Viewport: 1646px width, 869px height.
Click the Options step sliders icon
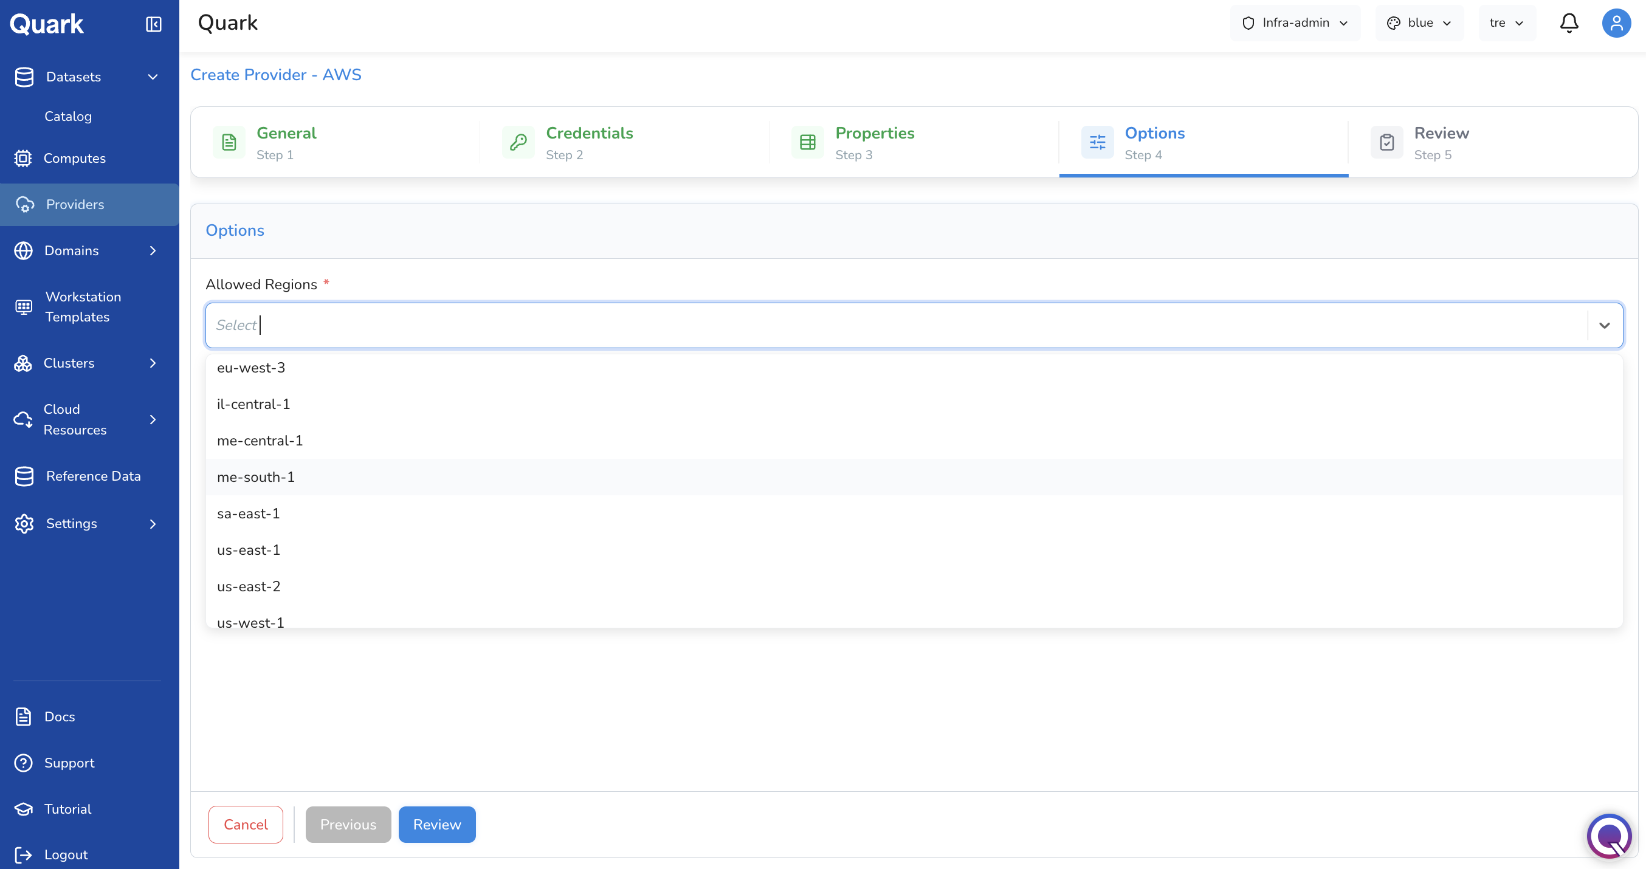tap(1097, 142)
